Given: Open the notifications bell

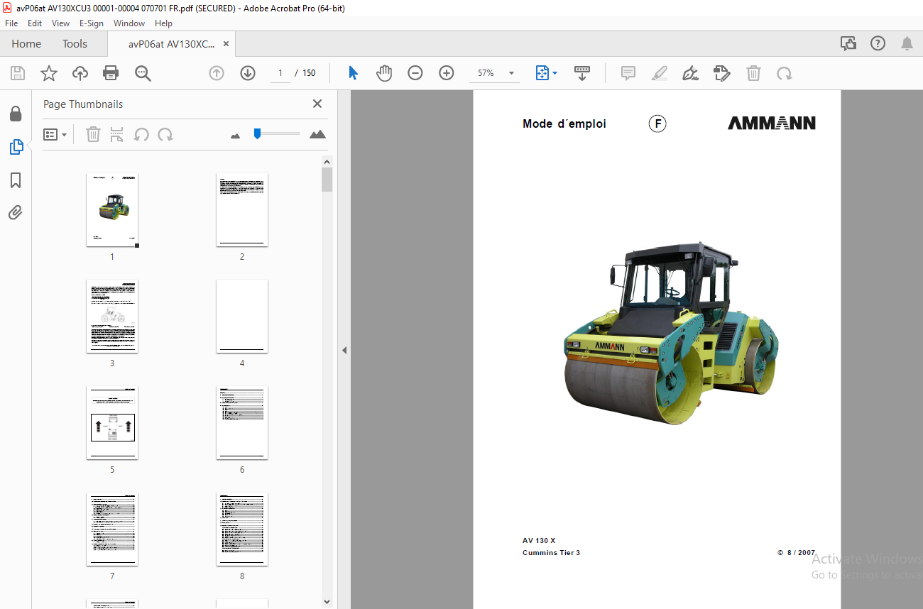Looking at the screenshot, I should pos(907,43).
